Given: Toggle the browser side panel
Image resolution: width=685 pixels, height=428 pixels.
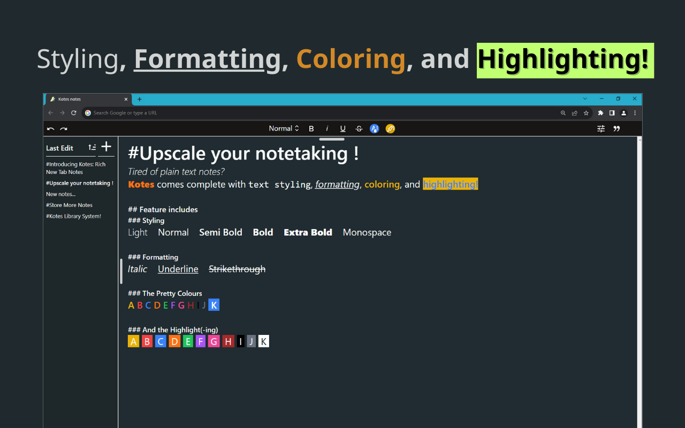Looking at the screenshot, I should (x=612, y=113).
